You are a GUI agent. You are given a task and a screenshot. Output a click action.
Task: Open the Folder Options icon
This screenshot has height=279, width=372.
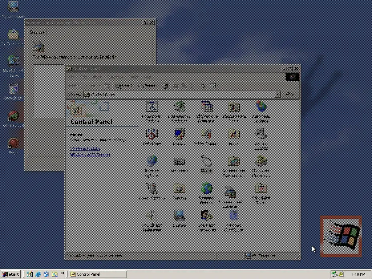pos(206,137)
